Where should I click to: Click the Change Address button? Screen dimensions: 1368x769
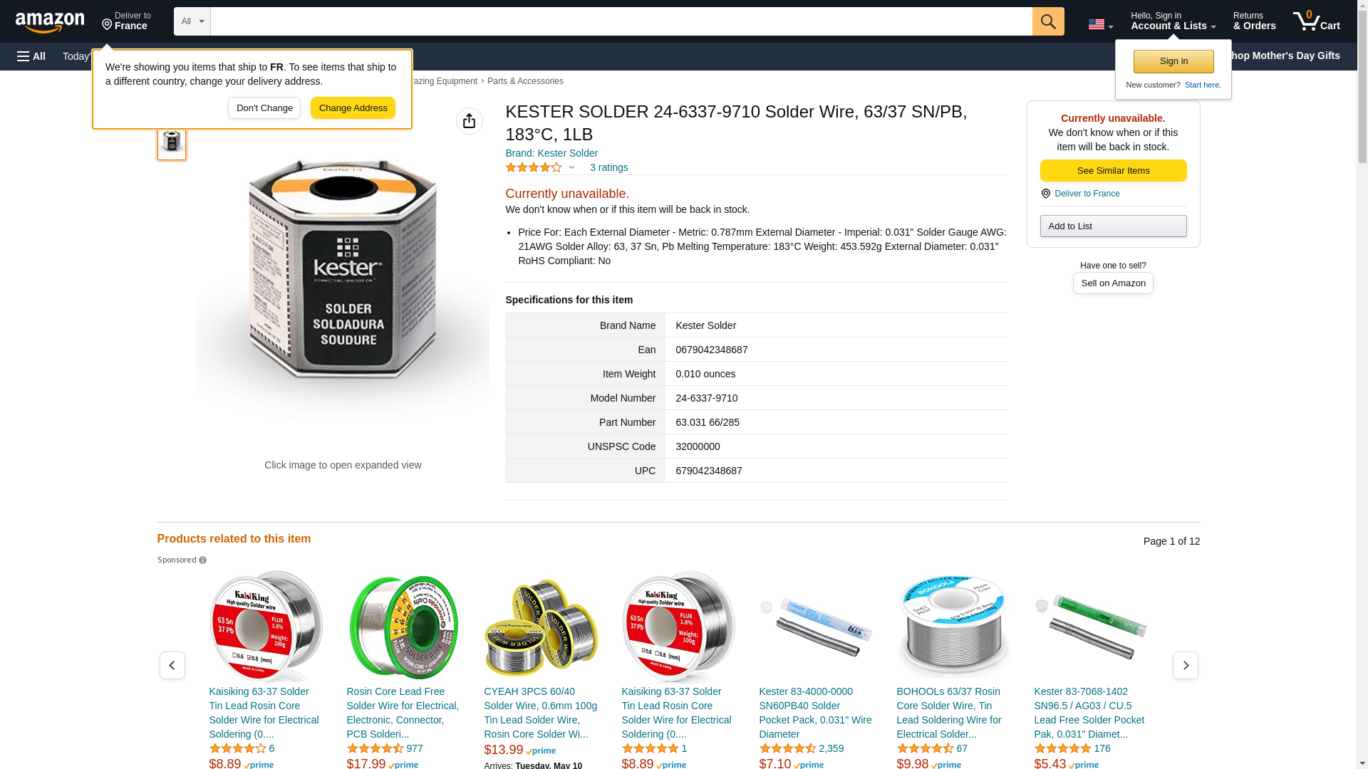point(353,108)
